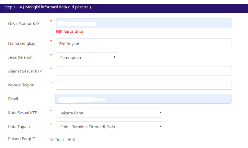Viewport: 248px width, 148px height.
Task: Click the 'Alamat Sesuai KTP' label
Action: coord(25,71)
